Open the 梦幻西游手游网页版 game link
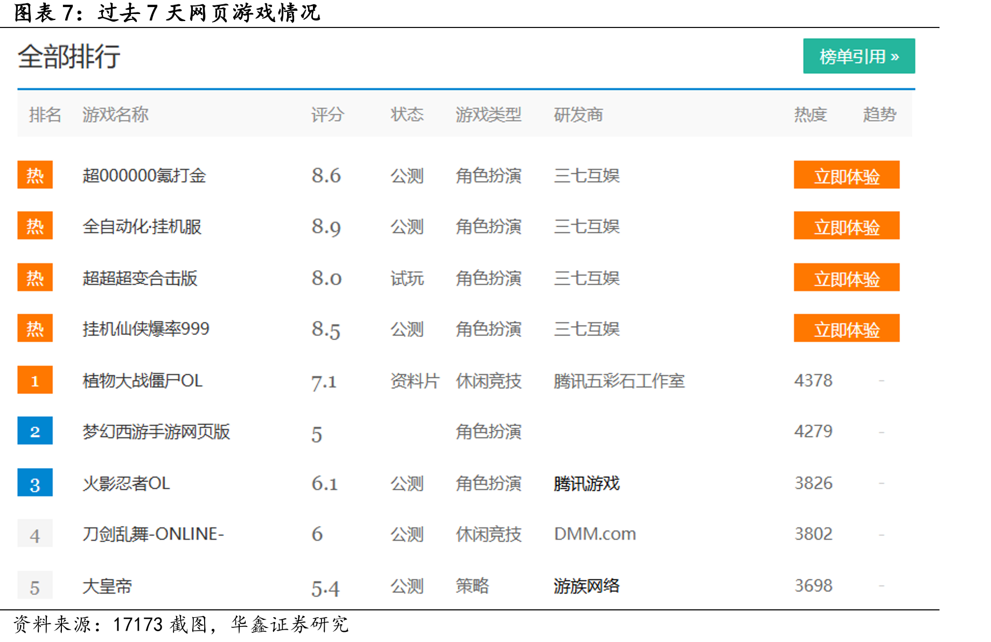The width and height of the screenshot is (991, 642). [156, 432]
